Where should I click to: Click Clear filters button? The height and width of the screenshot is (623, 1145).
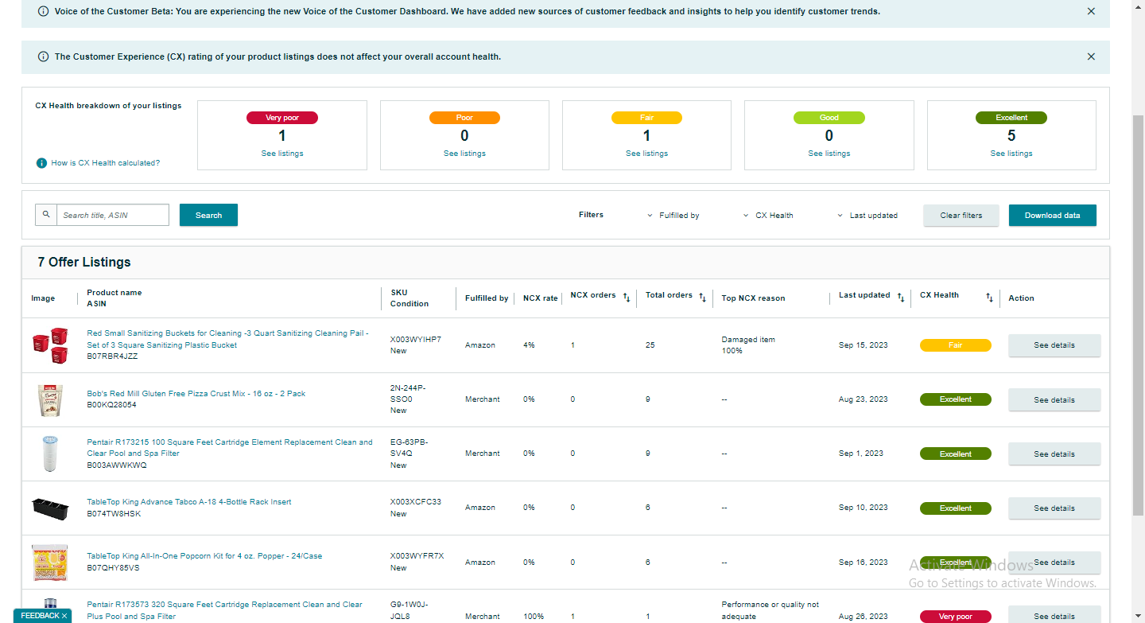coord(961,215)
